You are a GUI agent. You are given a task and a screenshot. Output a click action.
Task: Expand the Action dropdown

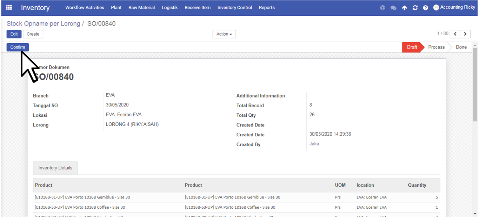click(224, 34)
